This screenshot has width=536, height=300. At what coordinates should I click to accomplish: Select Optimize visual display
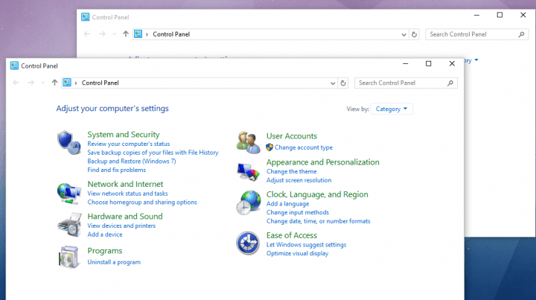(x=297, y=254)
